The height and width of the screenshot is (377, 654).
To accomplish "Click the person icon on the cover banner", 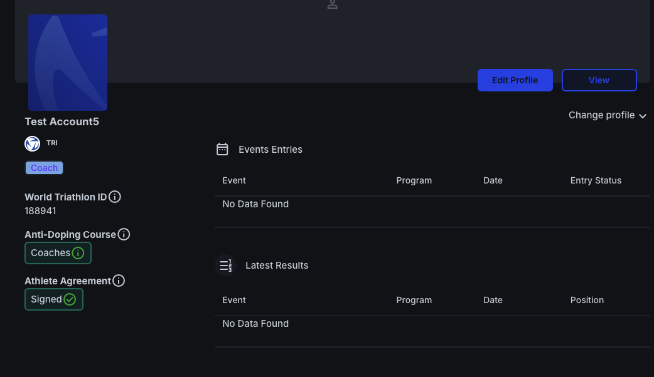I will click(x=333, y=4).
